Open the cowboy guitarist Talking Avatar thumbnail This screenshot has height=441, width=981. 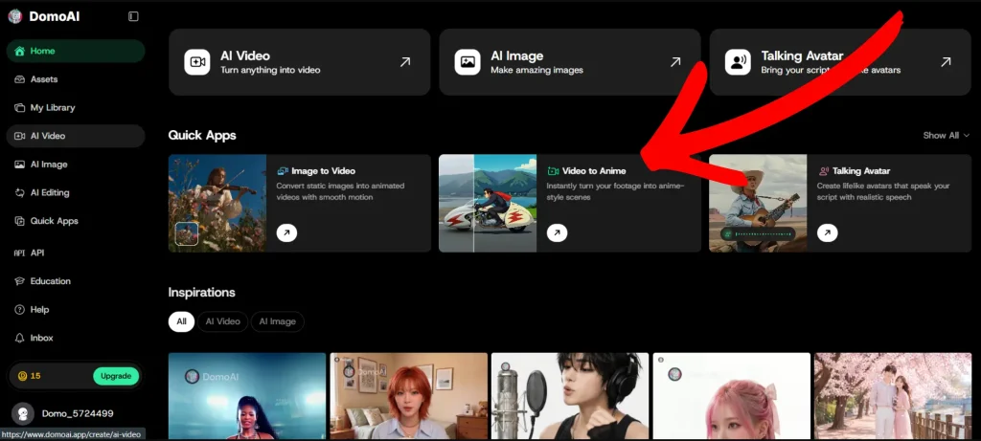(x=758, y=203)
